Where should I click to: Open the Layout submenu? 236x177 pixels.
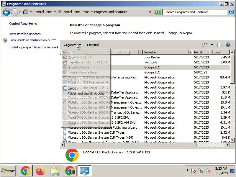[85, 88]
